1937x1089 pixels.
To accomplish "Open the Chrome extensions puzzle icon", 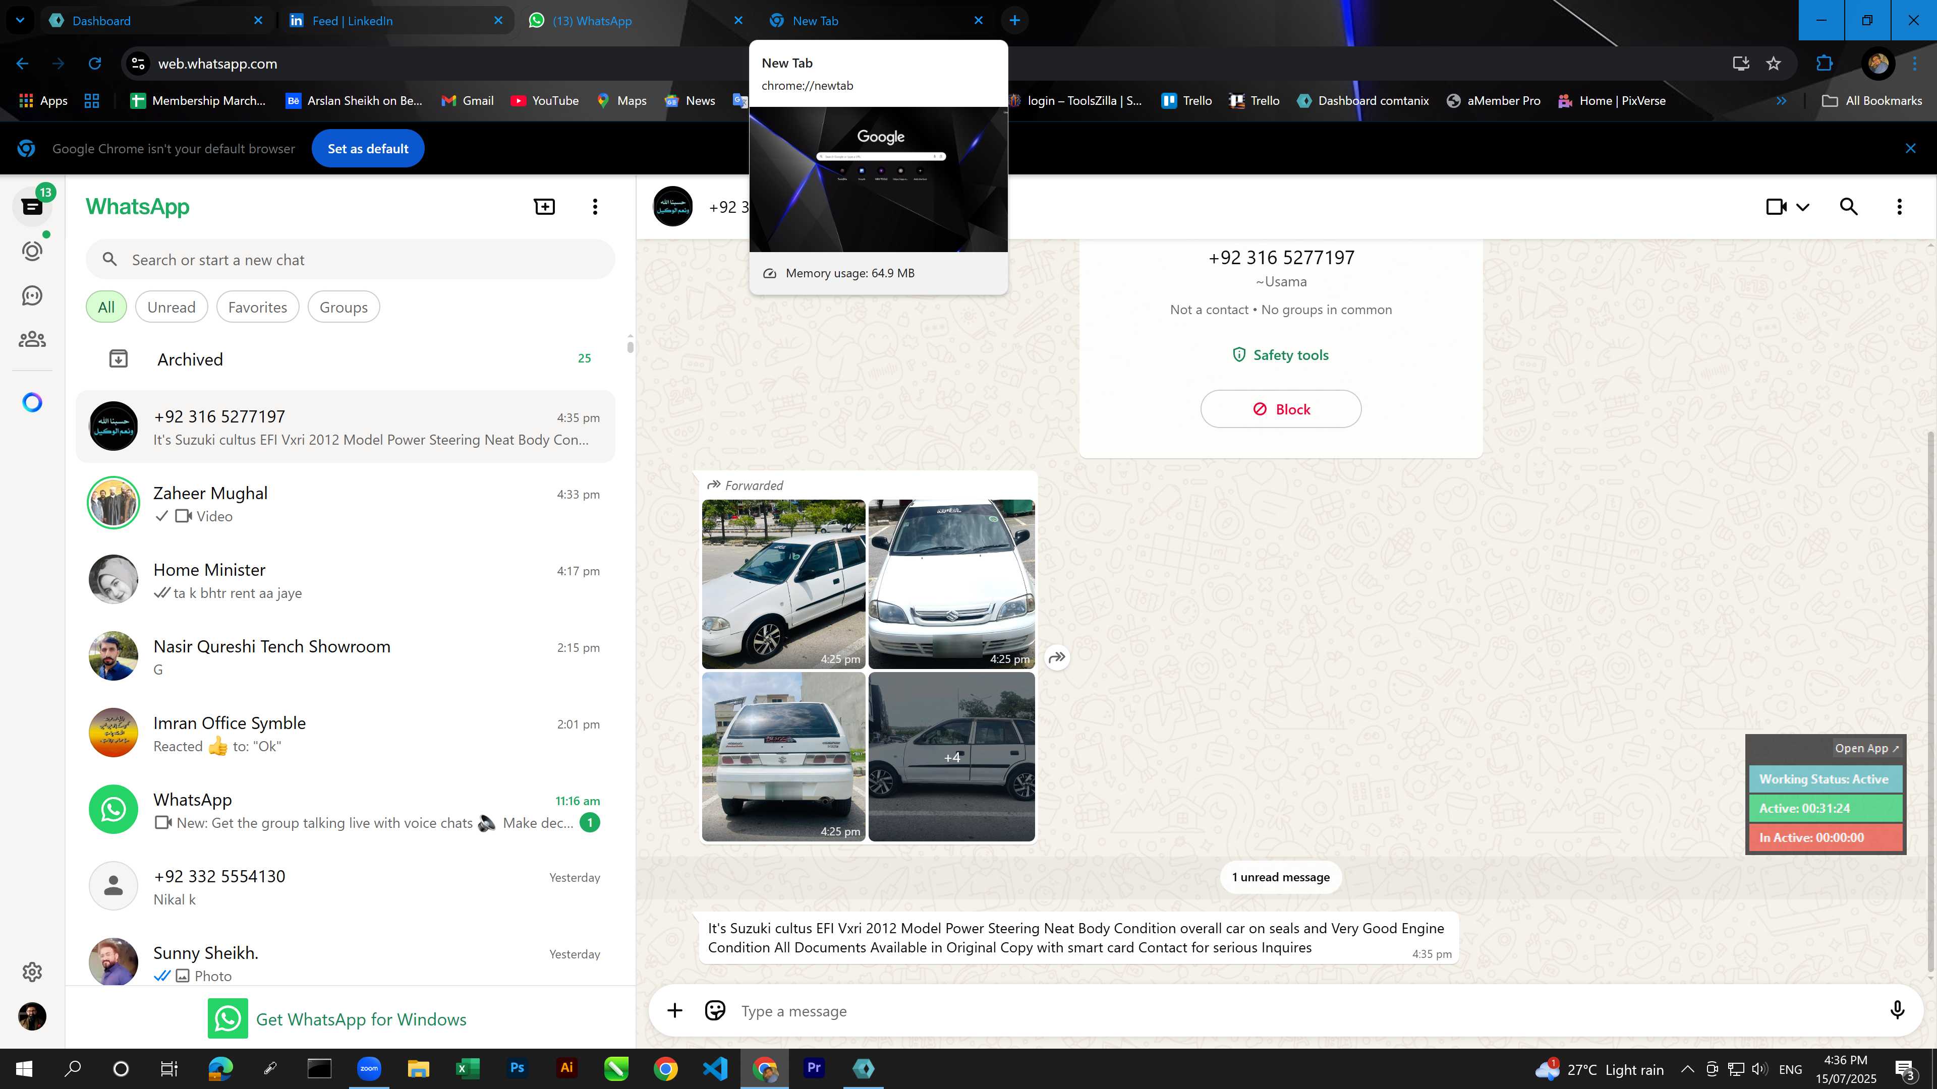I will click(x=1824, y=64).
